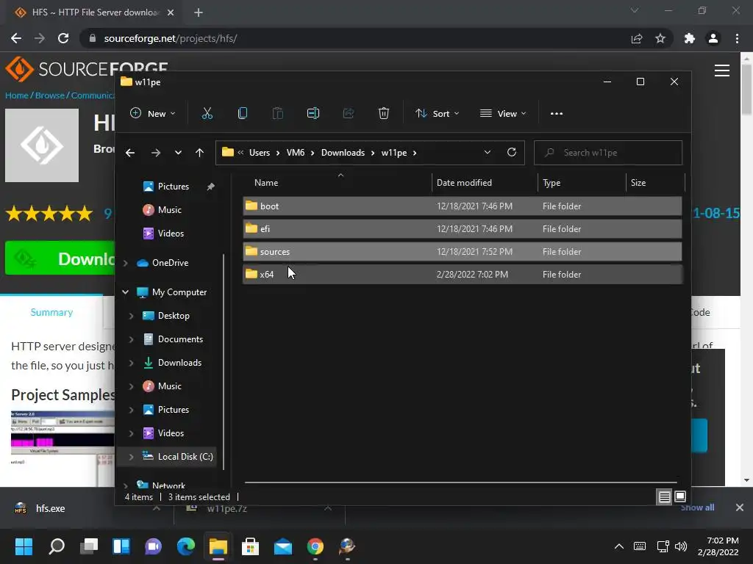Open Task View from taskbar

click(89, 546)
